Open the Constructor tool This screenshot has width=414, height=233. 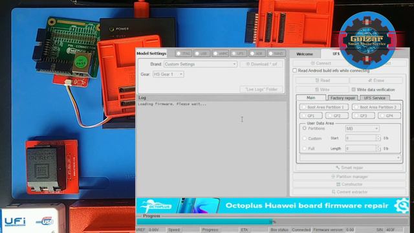(x=349, y=184)
